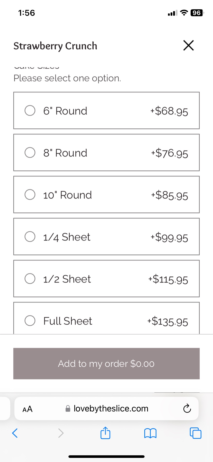Go back with Safari back arrow

pyautogui.click(x=15, y=433)
